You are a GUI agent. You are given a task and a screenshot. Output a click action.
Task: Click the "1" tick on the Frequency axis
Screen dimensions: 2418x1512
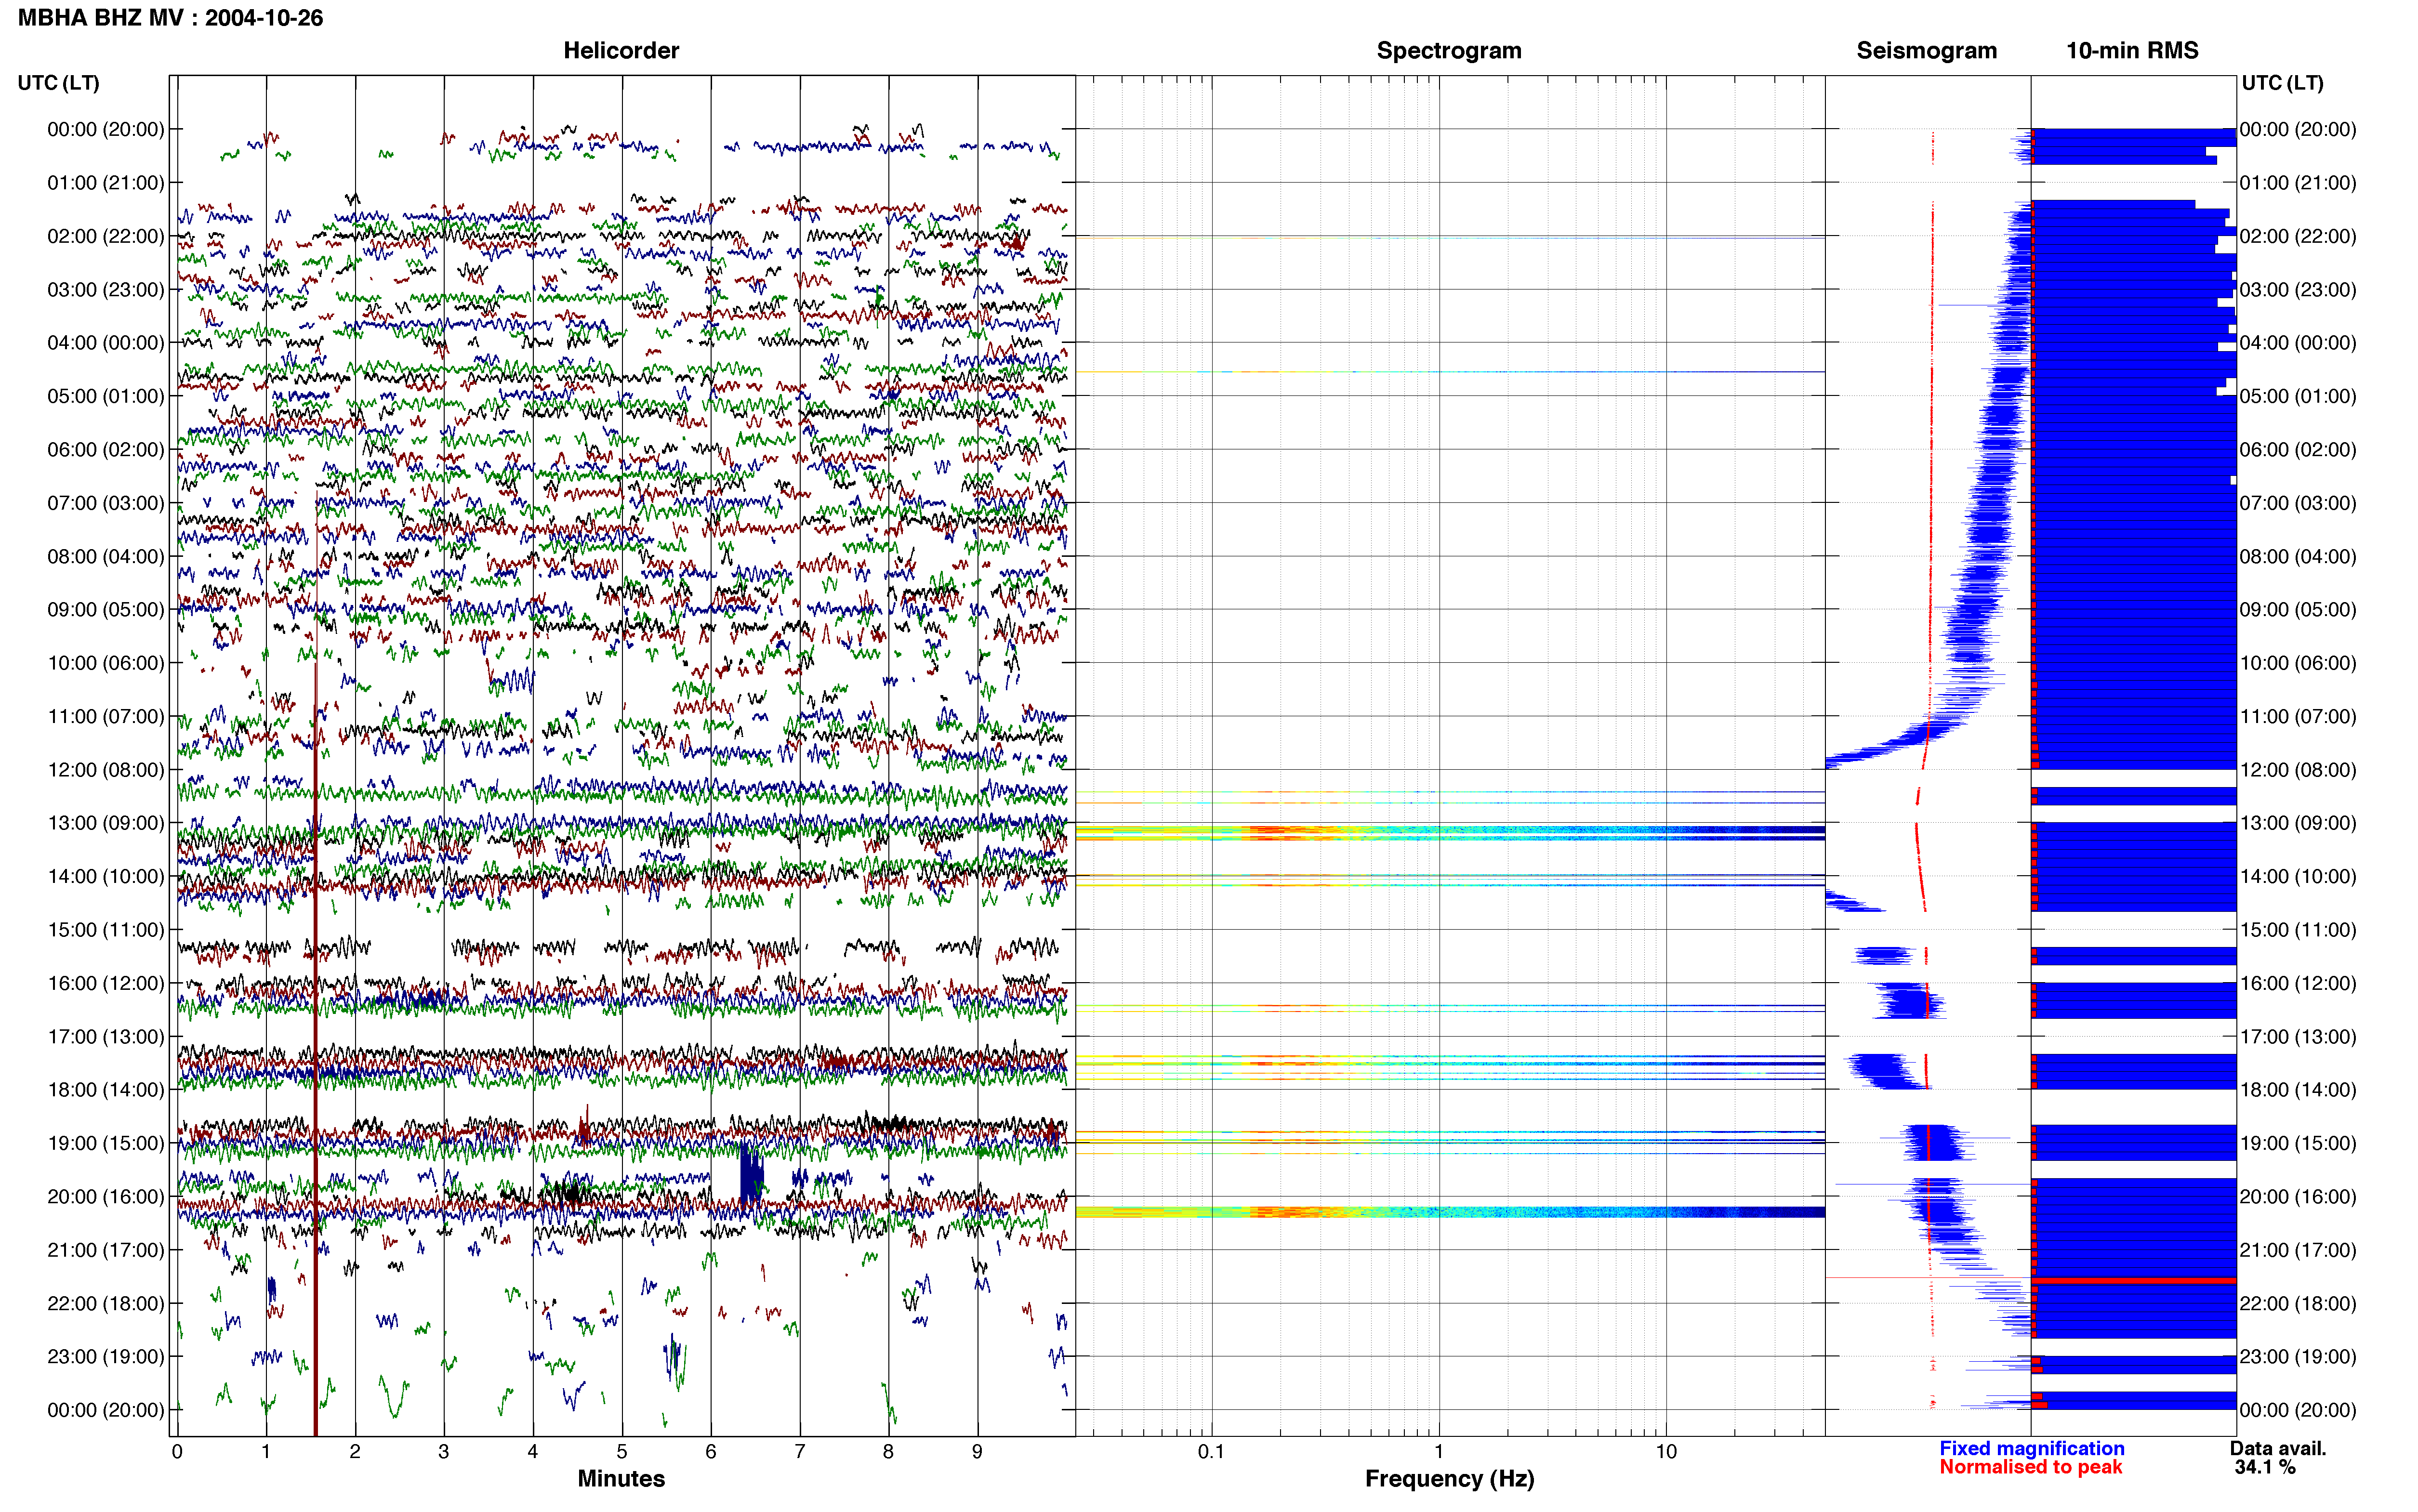pyautogui.click(x=1439, y=1451)
